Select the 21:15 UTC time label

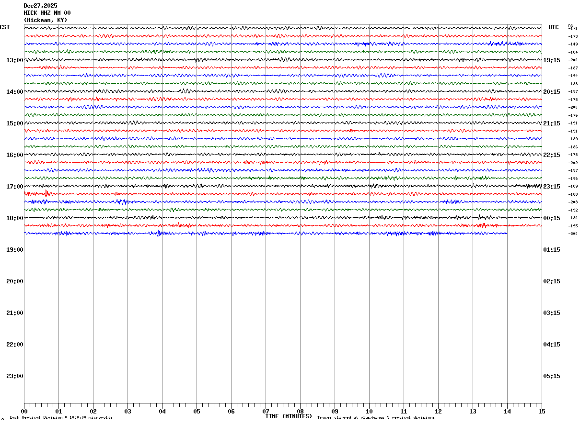coord(552,123)
